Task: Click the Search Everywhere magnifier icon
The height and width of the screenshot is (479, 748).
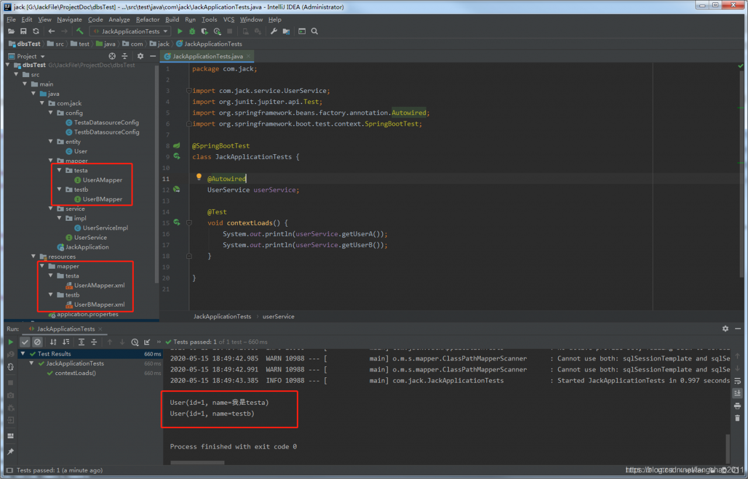Action: click(x=314, y=31)
